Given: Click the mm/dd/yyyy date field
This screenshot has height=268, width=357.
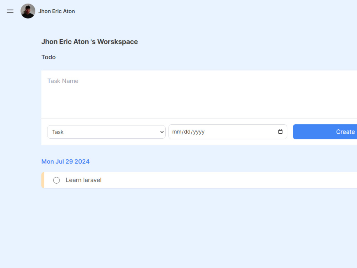Looking at the screenshot, I should click(x=228, y=132).
